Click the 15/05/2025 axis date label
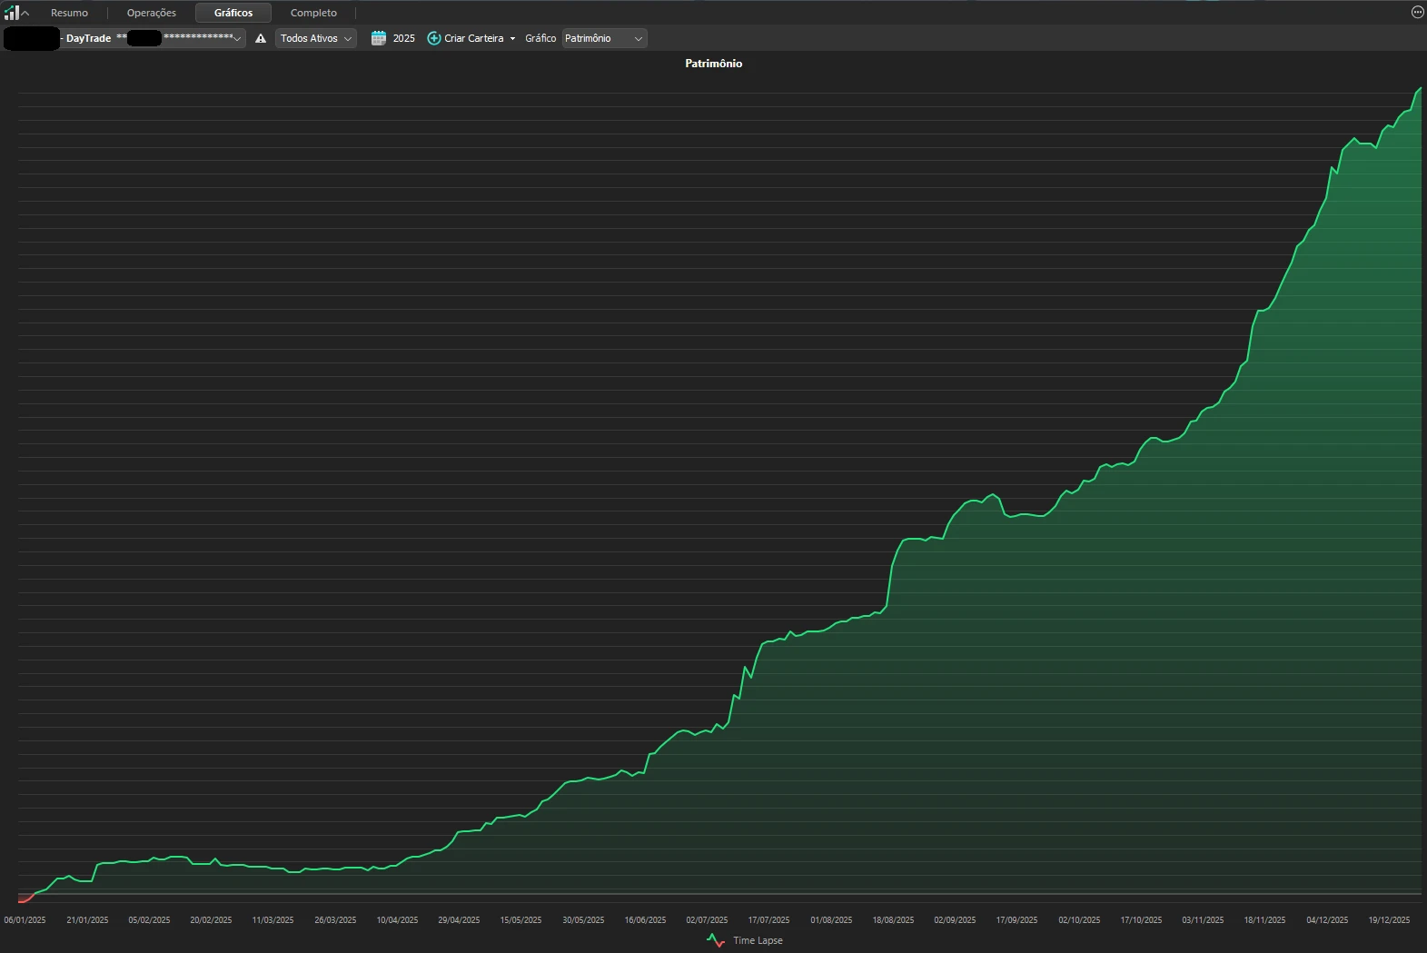Image resolution: width=1427 pixels, height=953 pixels. click(520, 919)
